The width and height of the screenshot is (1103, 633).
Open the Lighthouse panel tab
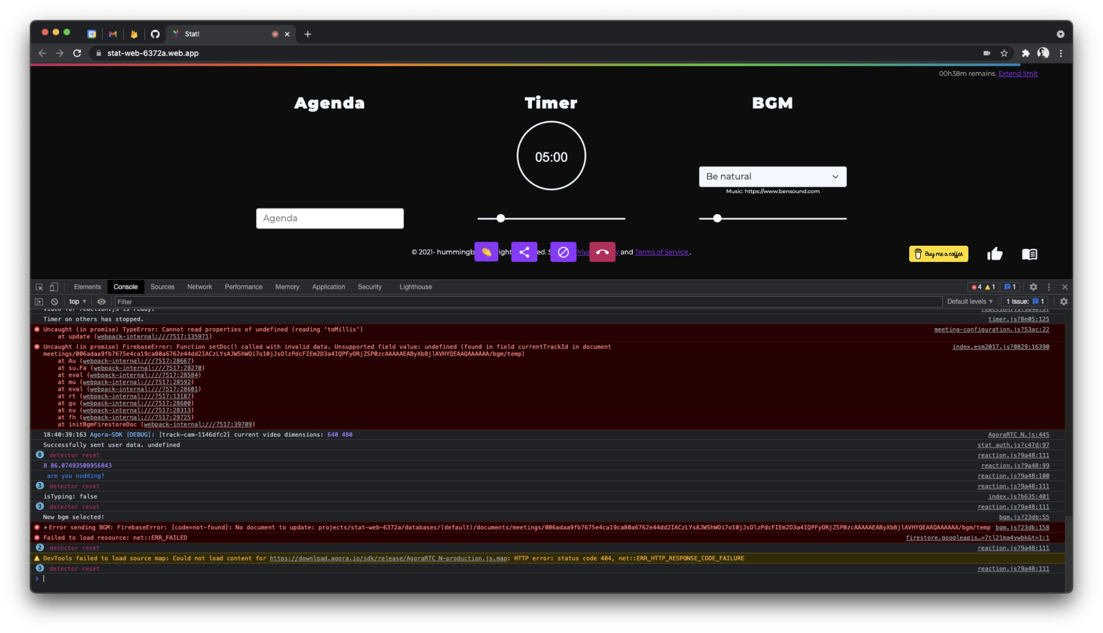tap(415, 287)
